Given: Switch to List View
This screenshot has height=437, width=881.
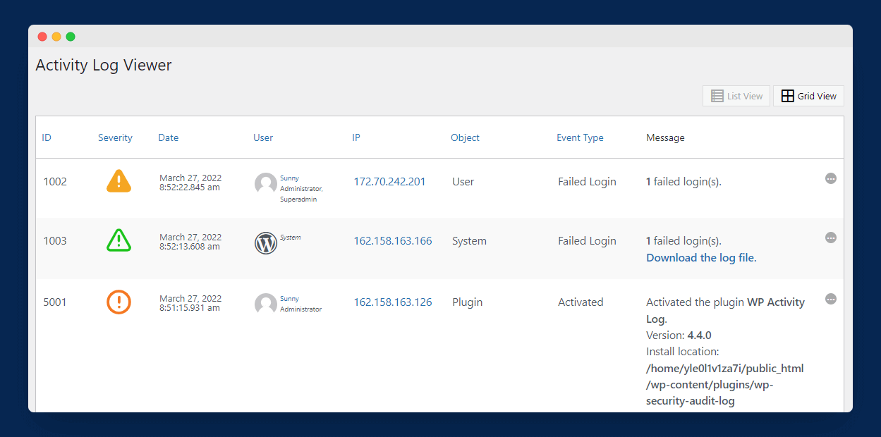Looking at the screenshot, I should coord(736,96).
